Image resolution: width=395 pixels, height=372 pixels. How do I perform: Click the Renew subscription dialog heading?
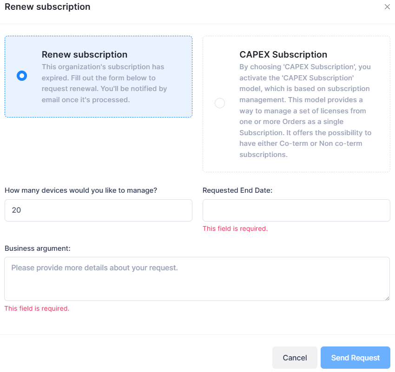[x=47, y=7]
